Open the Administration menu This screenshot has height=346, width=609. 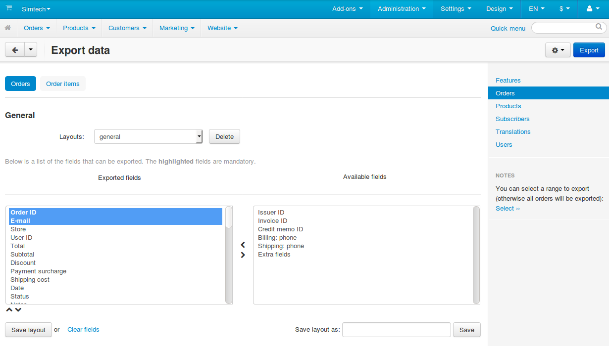point(402,9)
